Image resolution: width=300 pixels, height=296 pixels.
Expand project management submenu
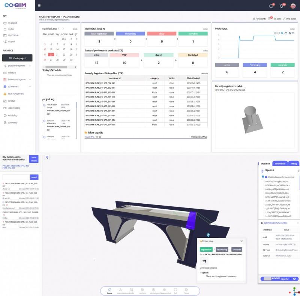(30, 66)
